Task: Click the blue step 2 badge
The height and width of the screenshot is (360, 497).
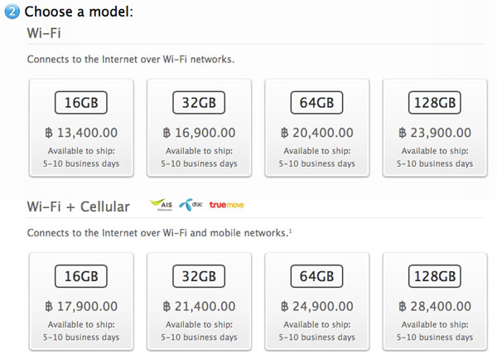Action: pos(12,12)
